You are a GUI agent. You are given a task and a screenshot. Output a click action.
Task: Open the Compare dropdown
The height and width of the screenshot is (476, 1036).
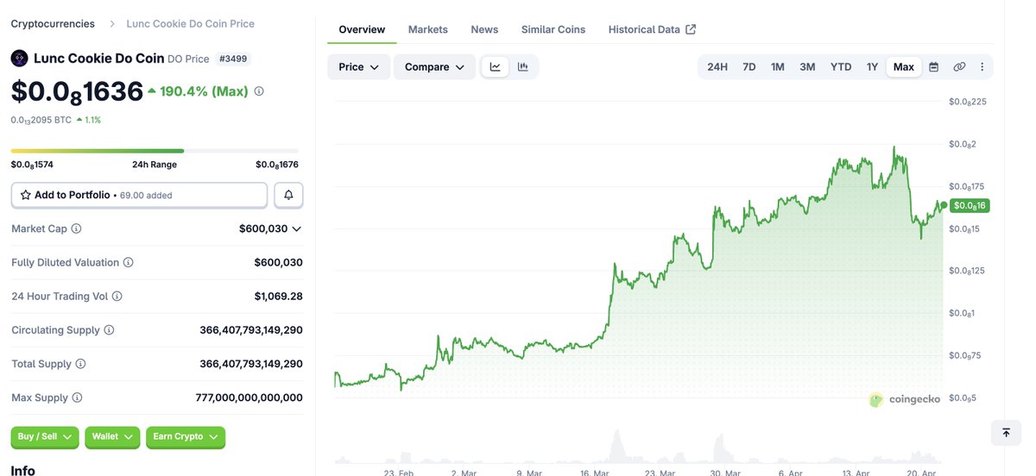(x=434, y=66)
